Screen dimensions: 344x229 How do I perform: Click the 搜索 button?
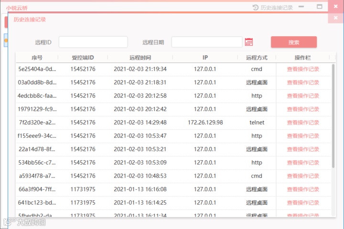click(294, 42)
